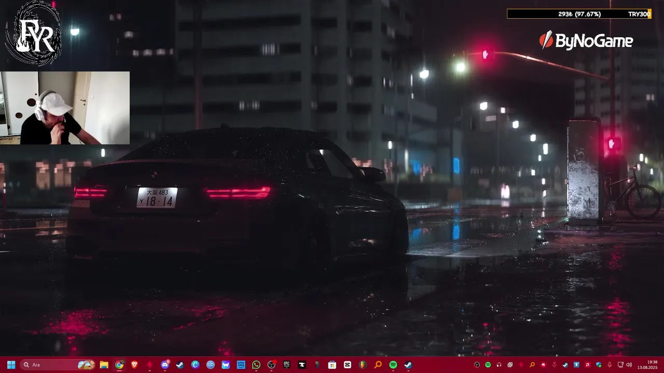664x373 pixels.
Task: Open the black anvil app icon
Action: point(302,365)
